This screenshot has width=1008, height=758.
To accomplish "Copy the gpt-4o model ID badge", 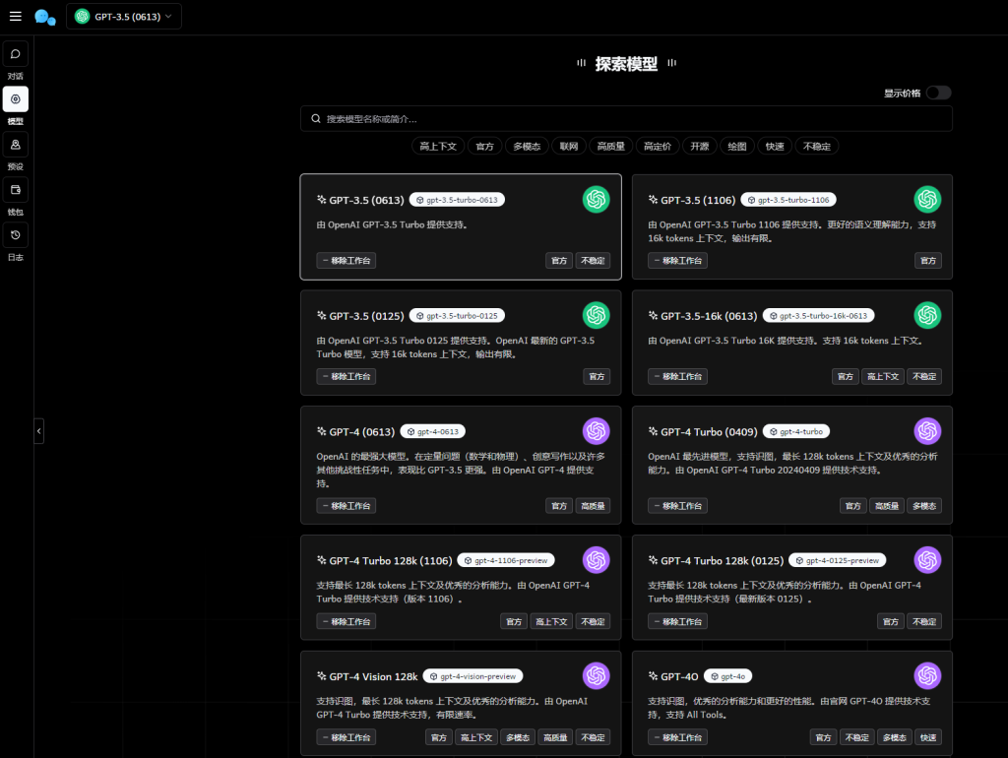I will click(x=727, y=676).
